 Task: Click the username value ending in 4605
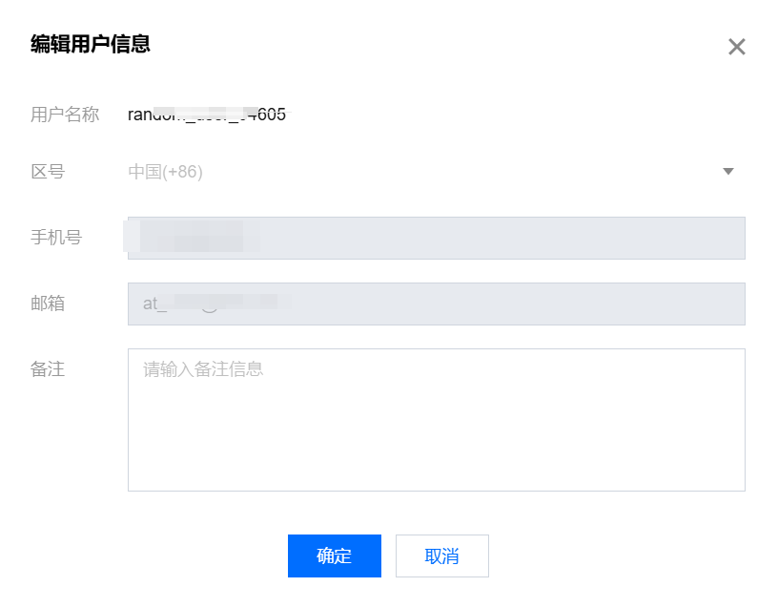pyautogui.click(x=207, y=115)
